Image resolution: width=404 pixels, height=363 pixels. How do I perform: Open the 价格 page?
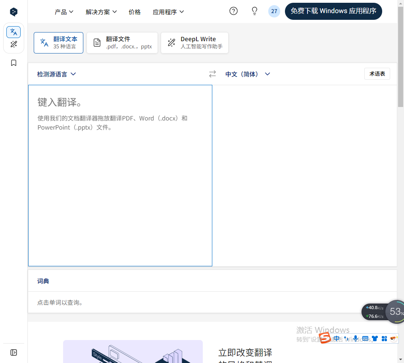click(x=135, y=12)
